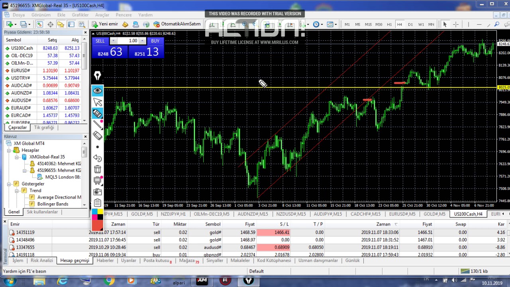The height and width of the screenshot is (287, 510).
Task: Click the signals radio-wave icon in toolbar
Action: 146,24
